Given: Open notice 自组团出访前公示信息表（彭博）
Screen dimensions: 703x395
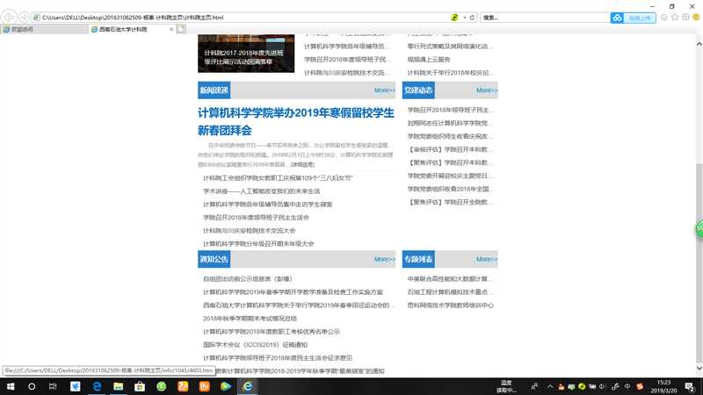Looking at the screenshot, I should click(x=248, y=278).
